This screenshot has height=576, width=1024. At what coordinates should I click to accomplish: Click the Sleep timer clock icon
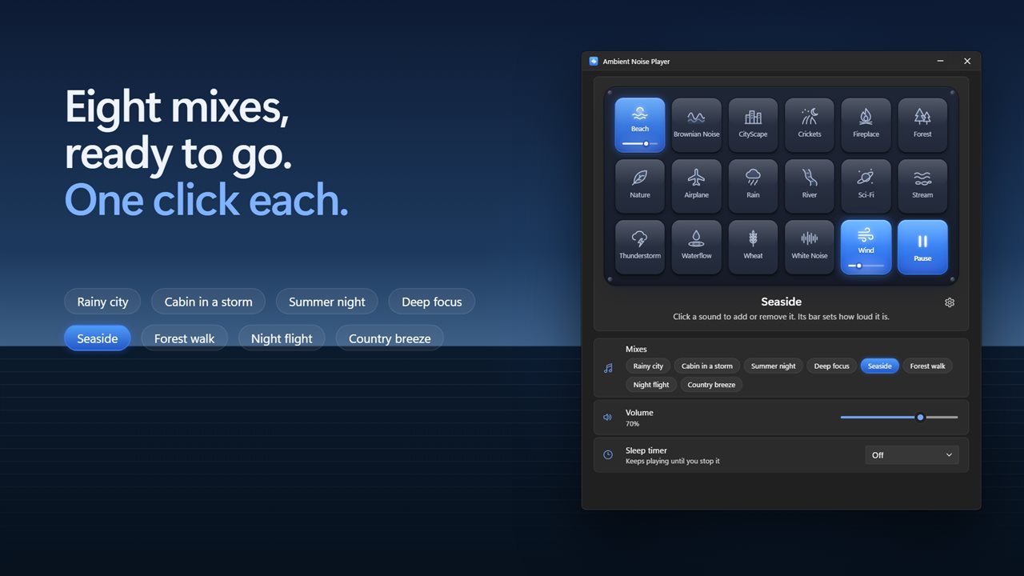(x=608, y=454)
